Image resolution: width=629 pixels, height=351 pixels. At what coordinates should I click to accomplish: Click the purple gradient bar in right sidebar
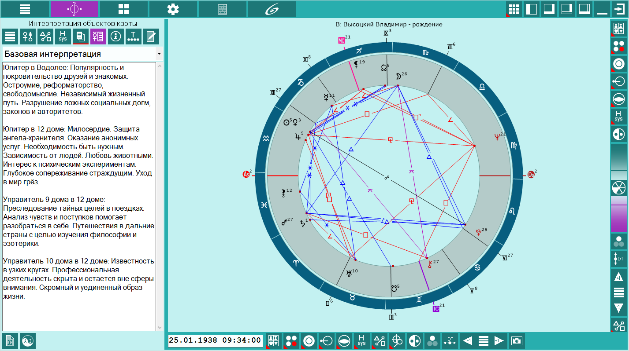[x=619, y=214]
